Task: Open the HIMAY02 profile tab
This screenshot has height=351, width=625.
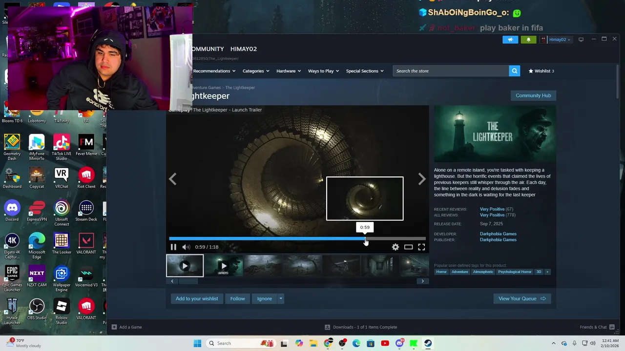Action: point(244,49)
